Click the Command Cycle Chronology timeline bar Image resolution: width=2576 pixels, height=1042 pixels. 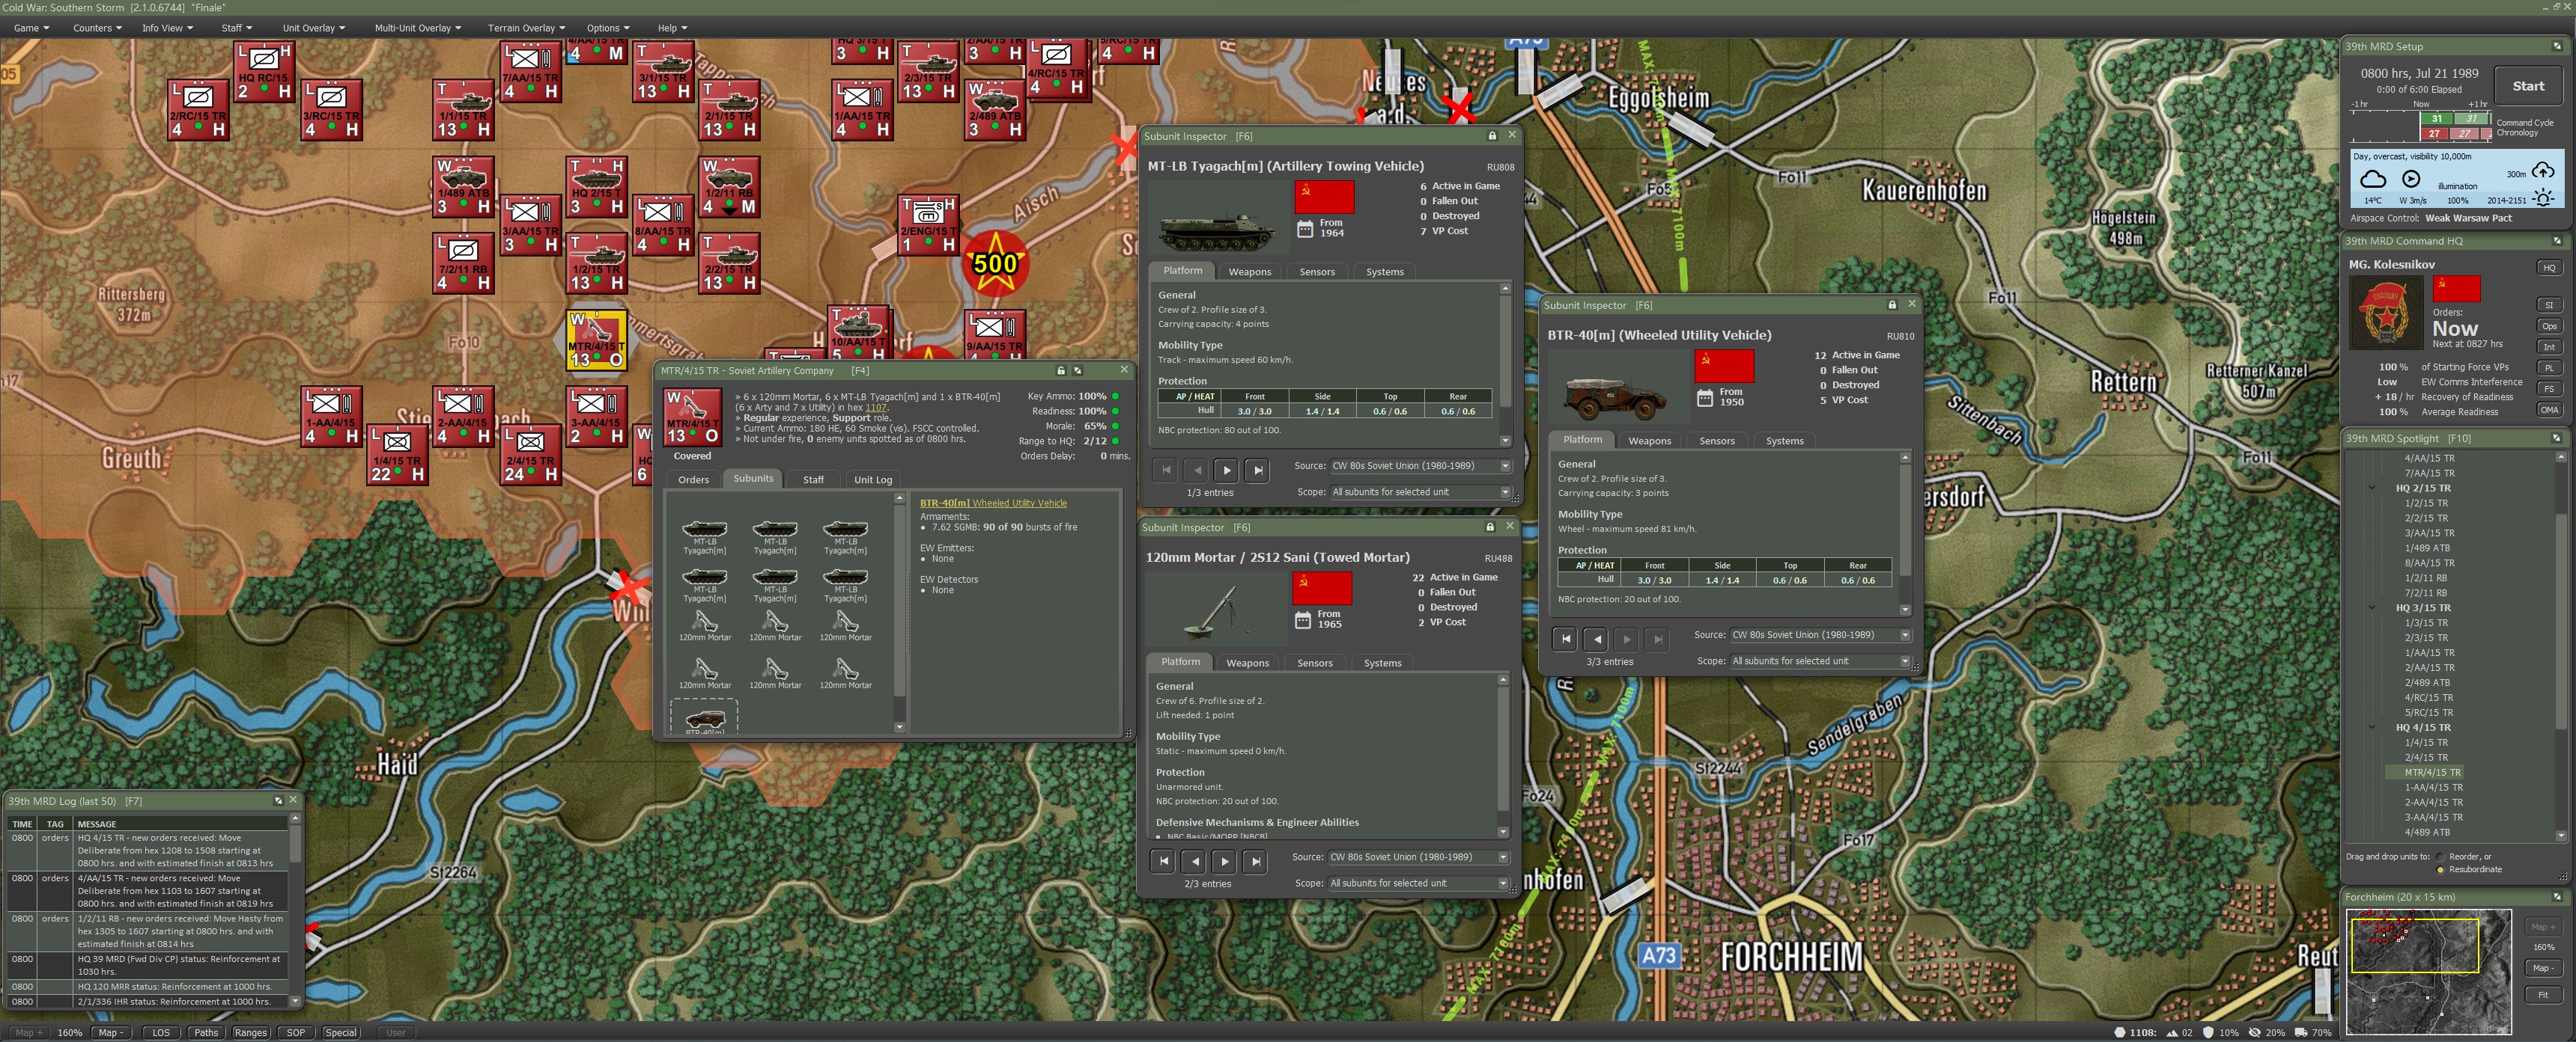pyautogui.click(x=2420, y=126)
